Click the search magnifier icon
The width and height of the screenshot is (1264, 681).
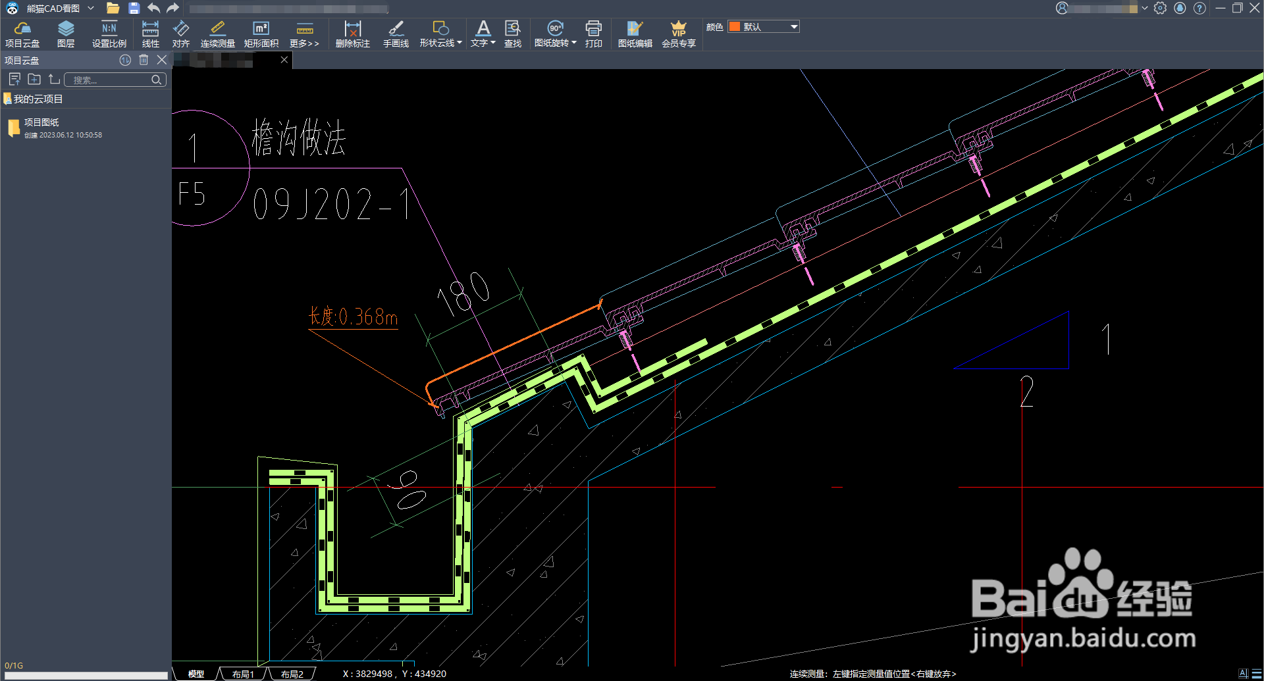pos(157,80)
